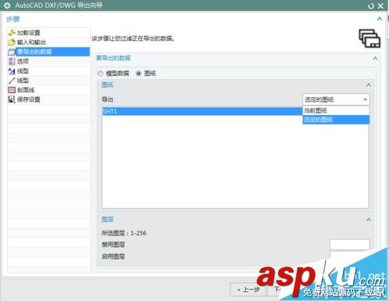This screenshot has width=389, height=302.
Task: Open the 导出 drawing dropdown
Action: pos(336,99)
